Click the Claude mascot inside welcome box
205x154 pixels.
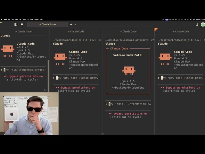pyautogui.click(x=129, y=71)
